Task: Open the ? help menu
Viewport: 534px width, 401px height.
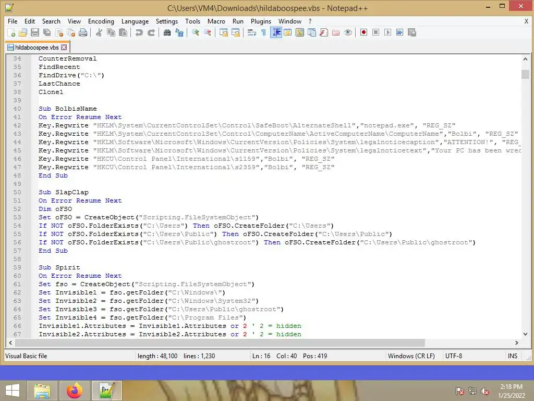Action: tap(310, 21)
